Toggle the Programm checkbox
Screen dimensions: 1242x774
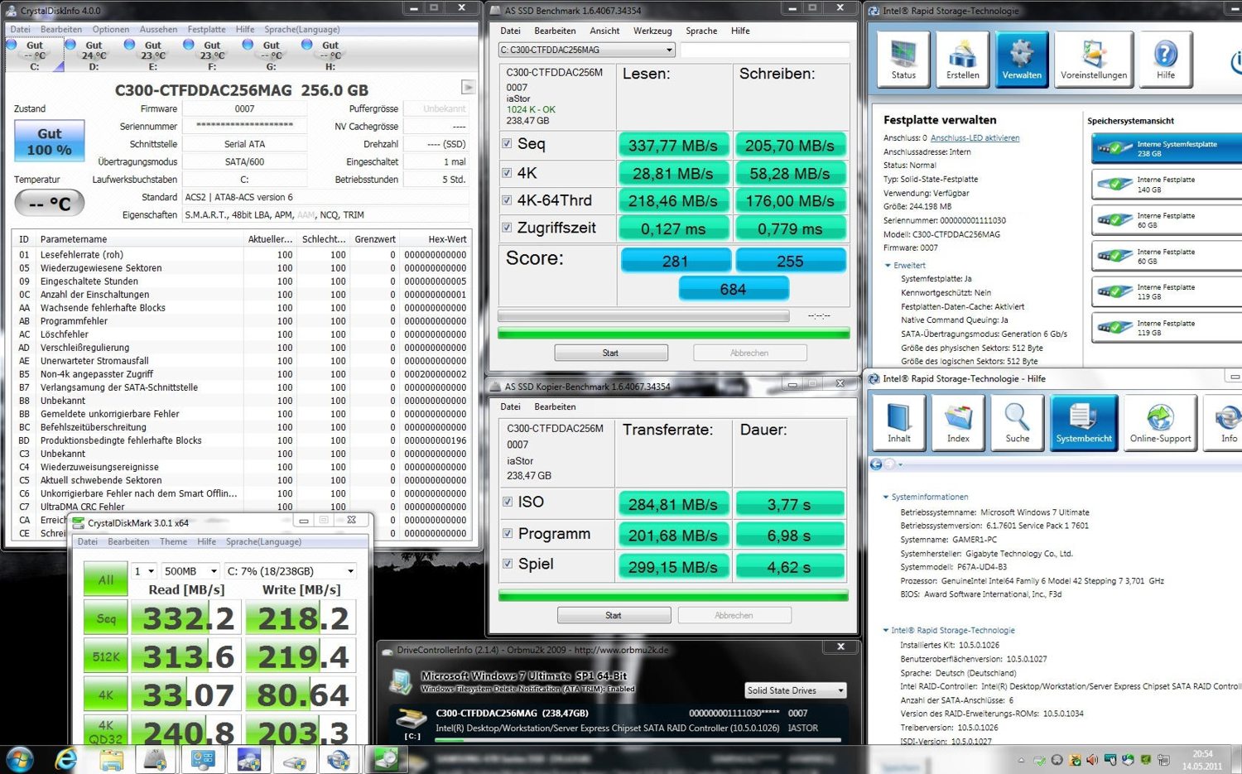tap(508, 533)
